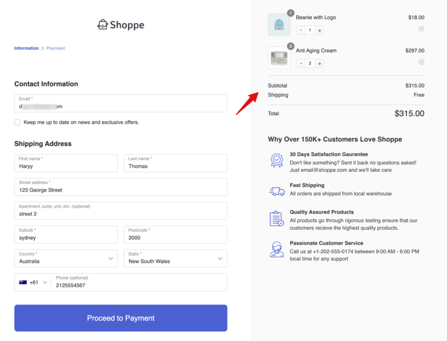Click the customer service headset icon
This screenshot has height=341, width=447.
pos(277,249)
